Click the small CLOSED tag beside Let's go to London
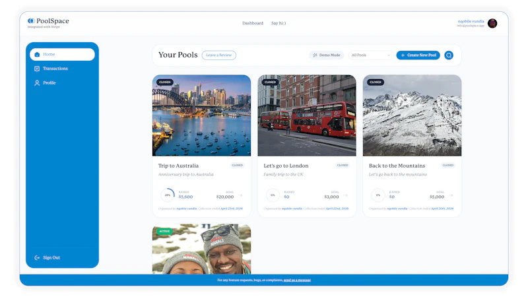Viewport: 528px width, 297px height. (343, 166)
